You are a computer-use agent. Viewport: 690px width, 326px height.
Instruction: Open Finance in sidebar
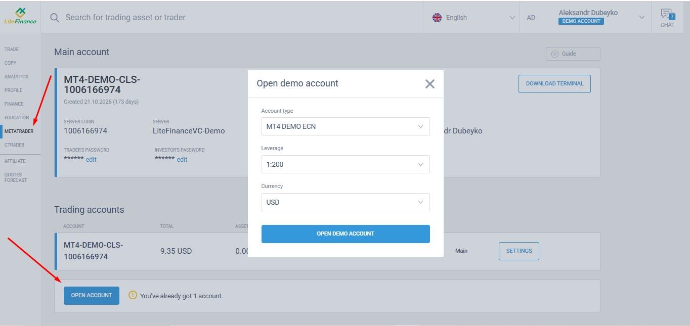14,104
